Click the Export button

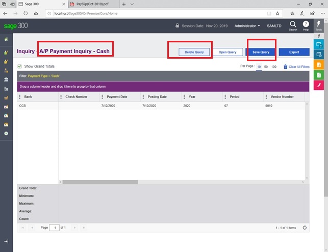pyautogui.click(x=294, y=52)
